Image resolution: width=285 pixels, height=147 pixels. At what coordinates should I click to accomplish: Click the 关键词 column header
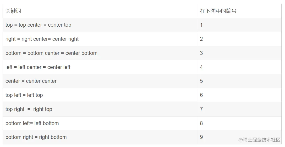13,11
